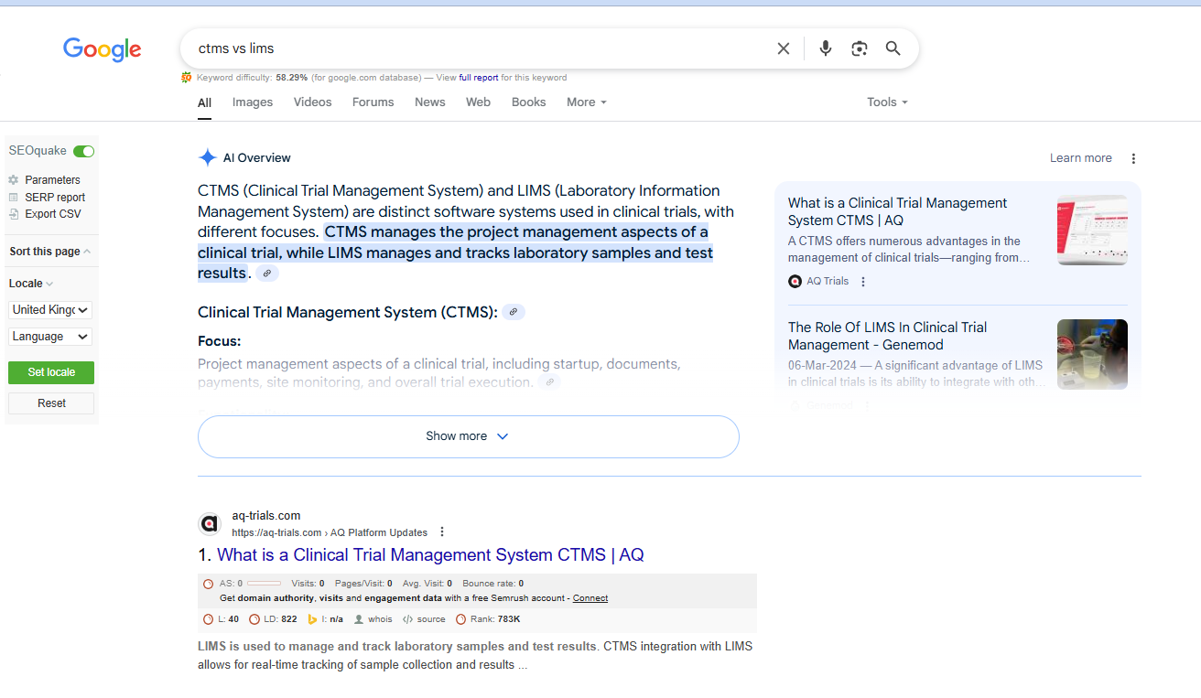Open three-dot menu beside aq-trials.com URL
Screen dimensions: 1201x698
442,532
